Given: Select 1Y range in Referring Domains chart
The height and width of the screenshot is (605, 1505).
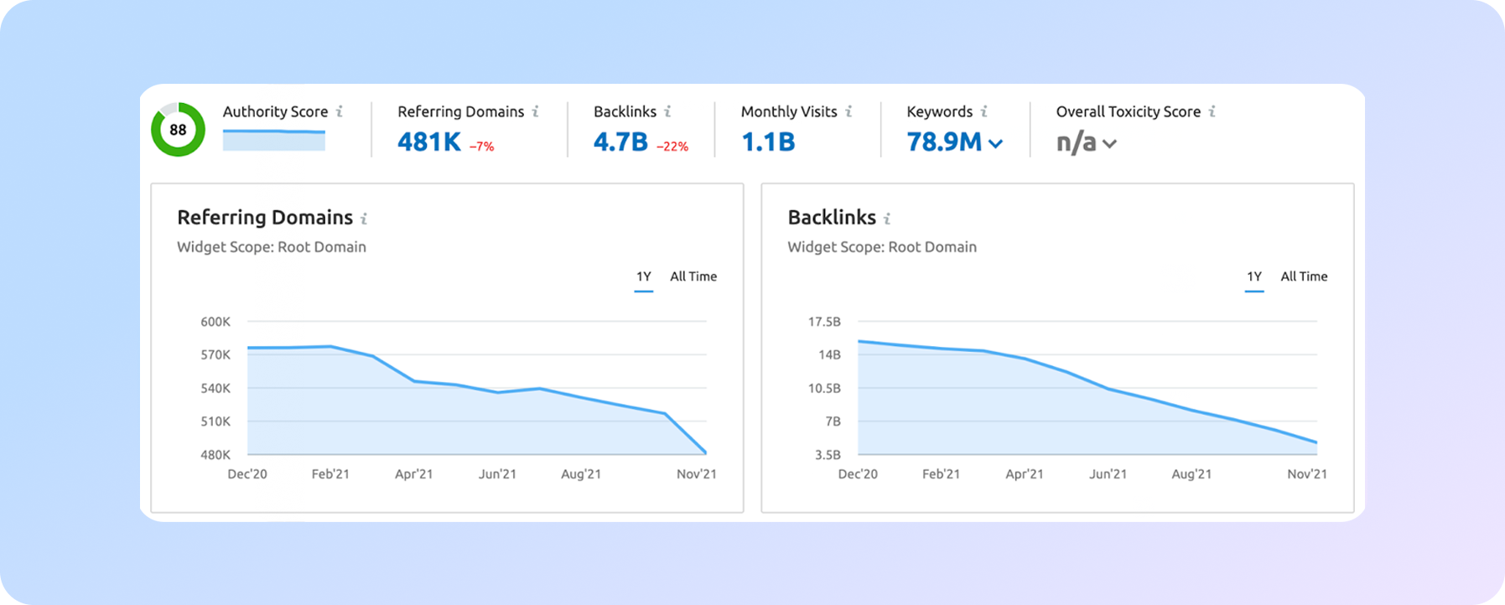Looking at the screenshot, I should (x=643, y=277).
